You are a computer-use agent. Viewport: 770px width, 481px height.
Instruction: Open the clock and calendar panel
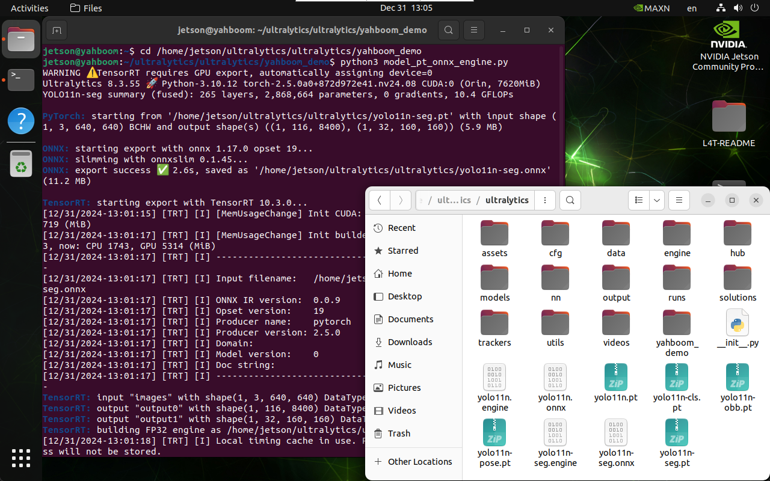(x=406, y=8)
